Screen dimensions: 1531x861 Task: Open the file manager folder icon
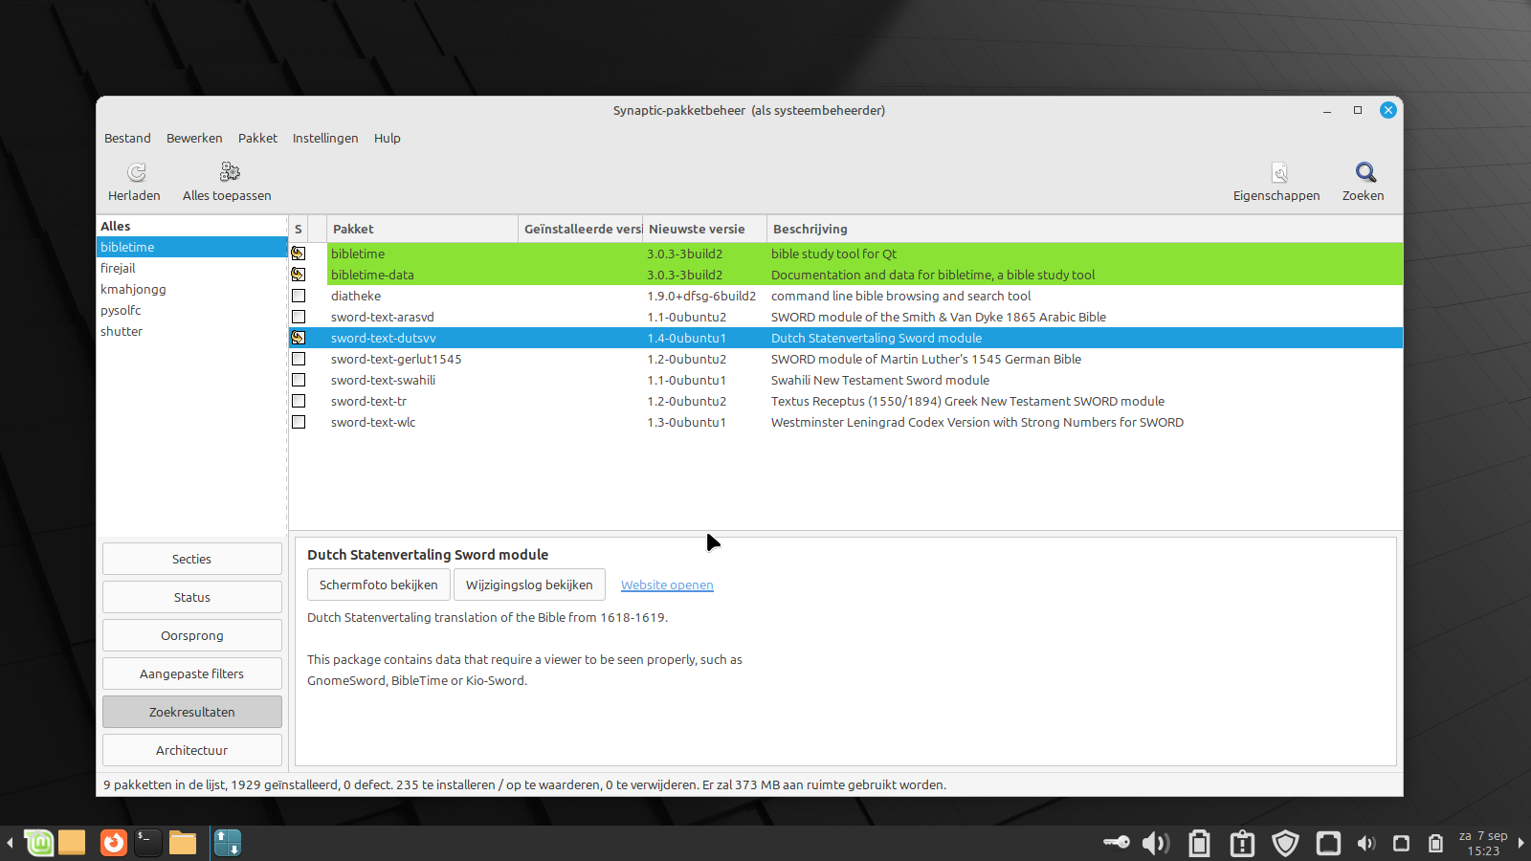[183, 843]
